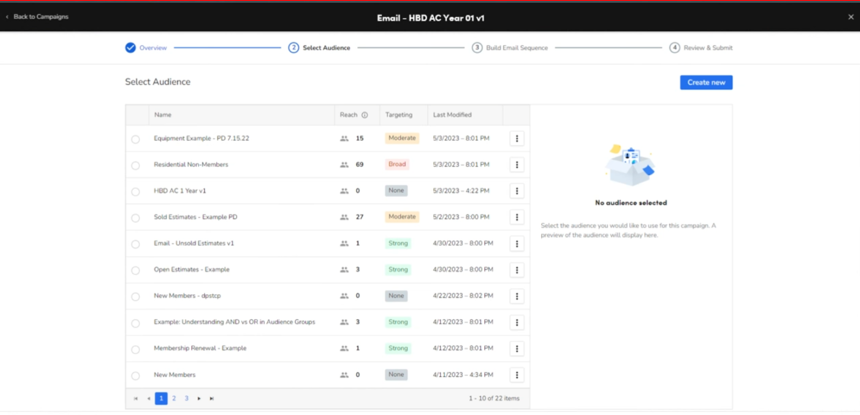The height and width of the screenshot is (415, 860).
Task: Click the completed Overview step checkmark
Action: click(130, 48)
